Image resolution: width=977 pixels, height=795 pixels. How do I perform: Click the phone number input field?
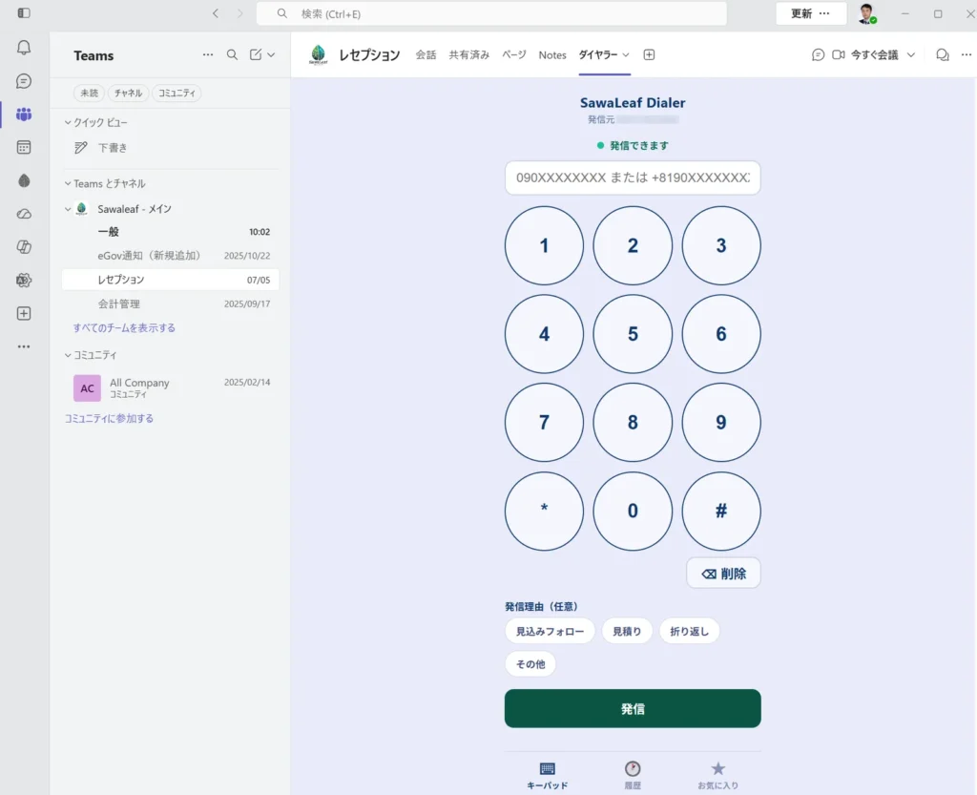pos(633,178)
